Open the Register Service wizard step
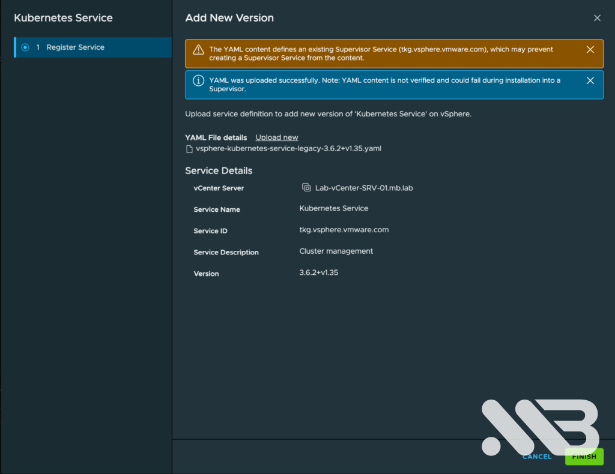This screenshot has width=615, height=474. pos(93,47)
